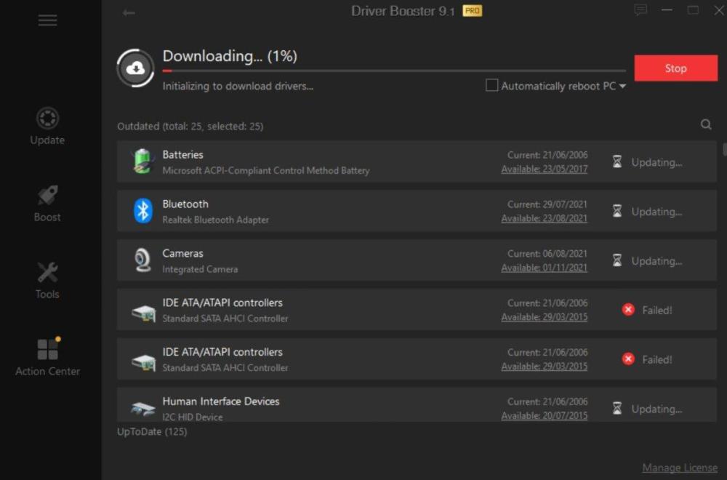
Task: Click Initializing to download drivers text
Action: pyautogui.click(x=238, y=87)
